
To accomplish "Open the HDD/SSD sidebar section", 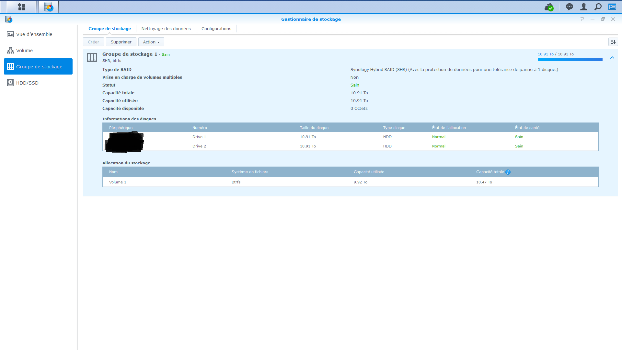I will click(x=27, y=83).
